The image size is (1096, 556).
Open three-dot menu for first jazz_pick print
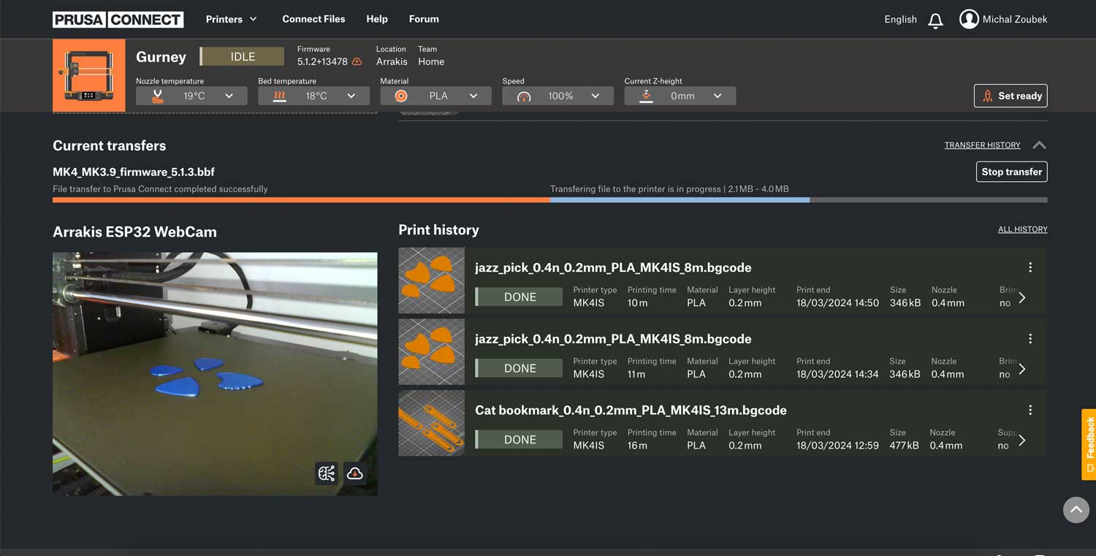click(x=1030, y=267)
